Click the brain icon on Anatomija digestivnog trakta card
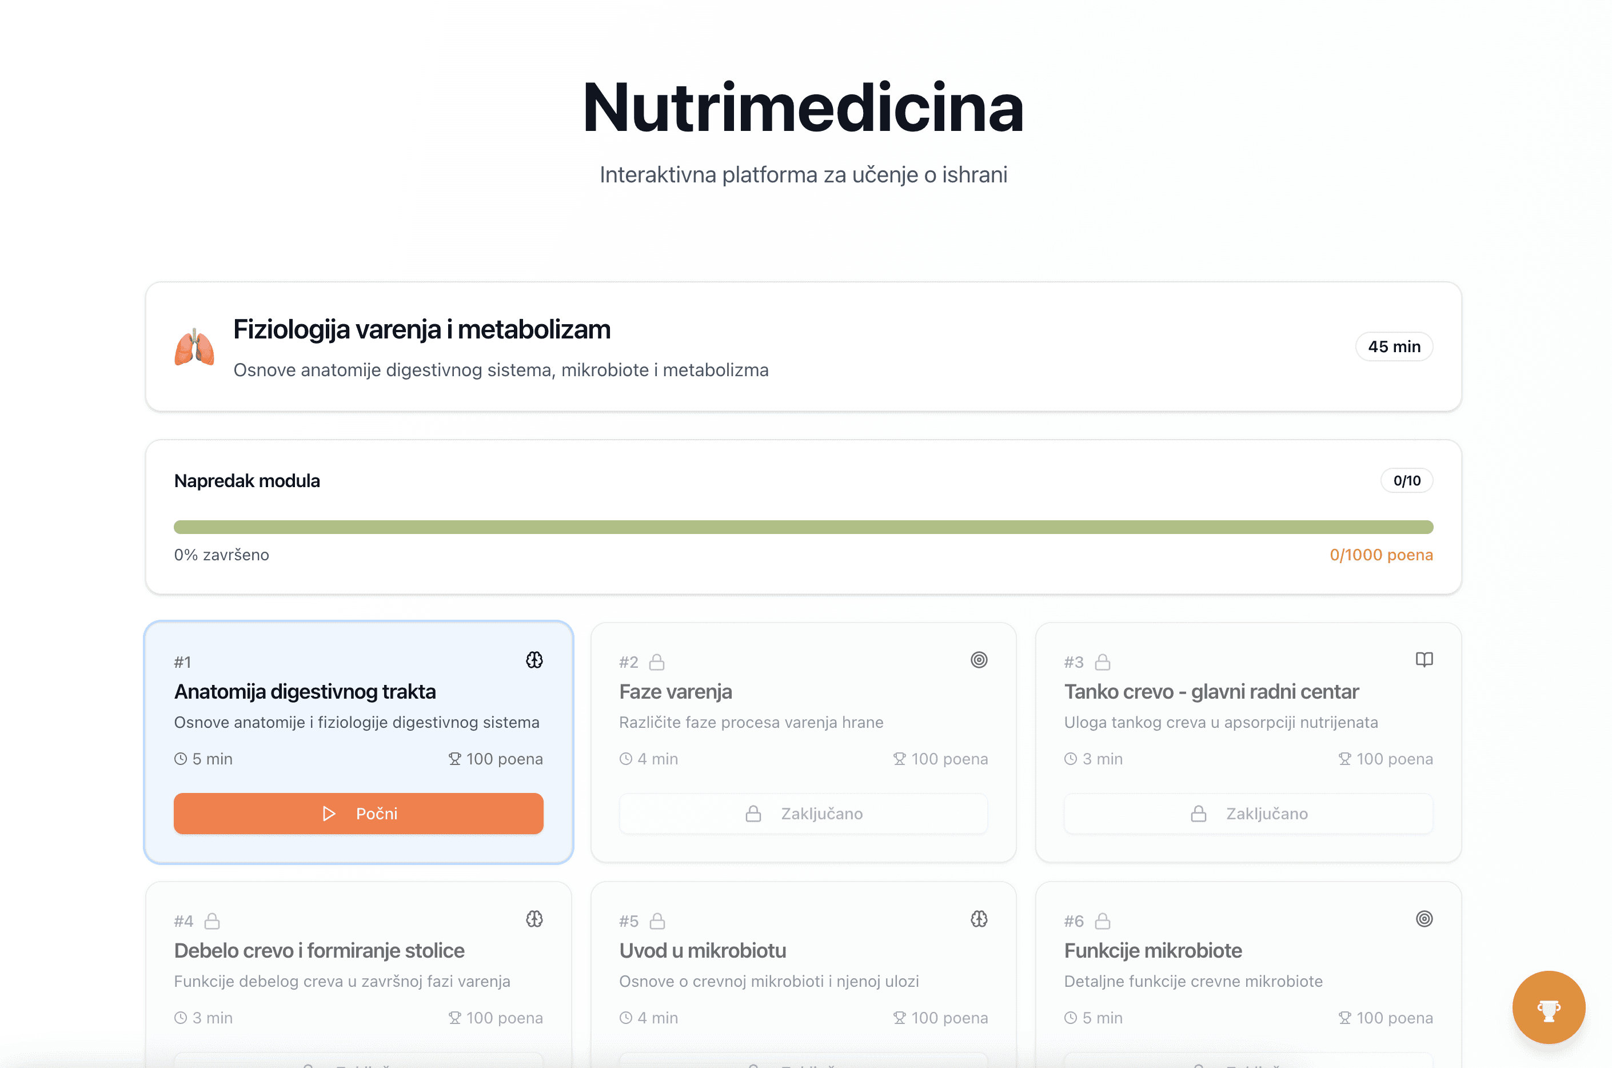The image size is (1612, 1068). click(x=534, y=659)
